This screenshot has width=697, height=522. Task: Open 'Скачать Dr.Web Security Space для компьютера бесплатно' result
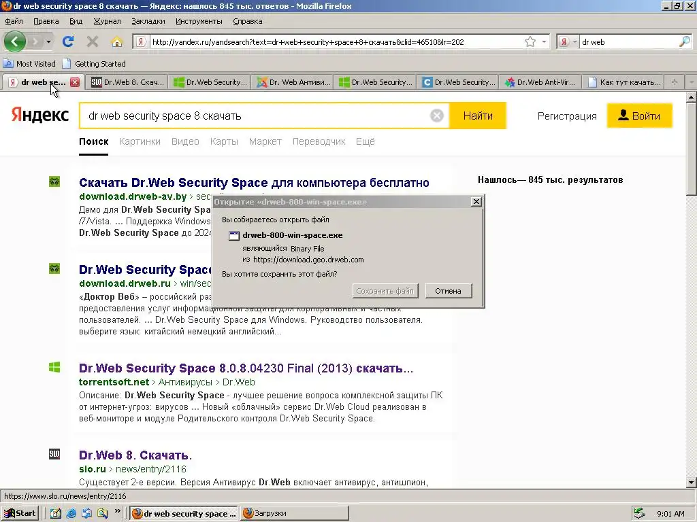click(x=254, y=183)
